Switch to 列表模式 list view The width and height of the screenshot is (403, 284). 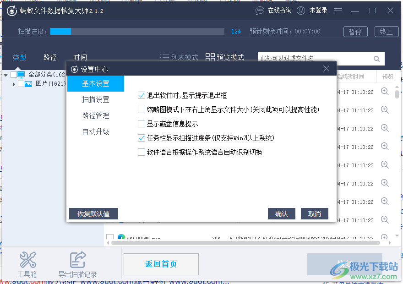(180, 57)
